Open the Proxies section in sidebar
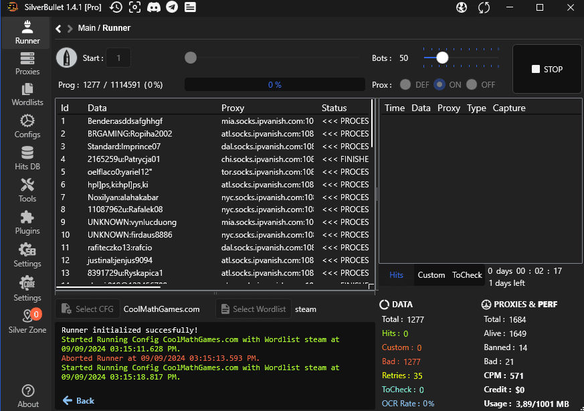 (27, 64)
